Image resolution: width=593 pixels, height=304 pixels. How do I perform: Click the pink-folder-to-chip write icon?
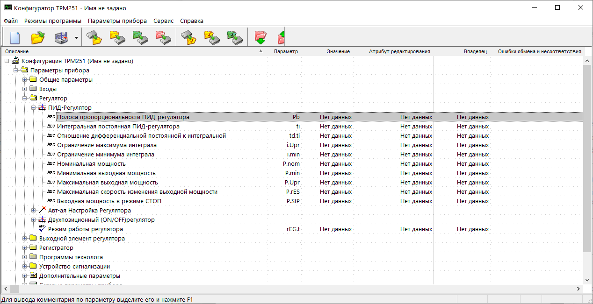click(x=163, y=37)
